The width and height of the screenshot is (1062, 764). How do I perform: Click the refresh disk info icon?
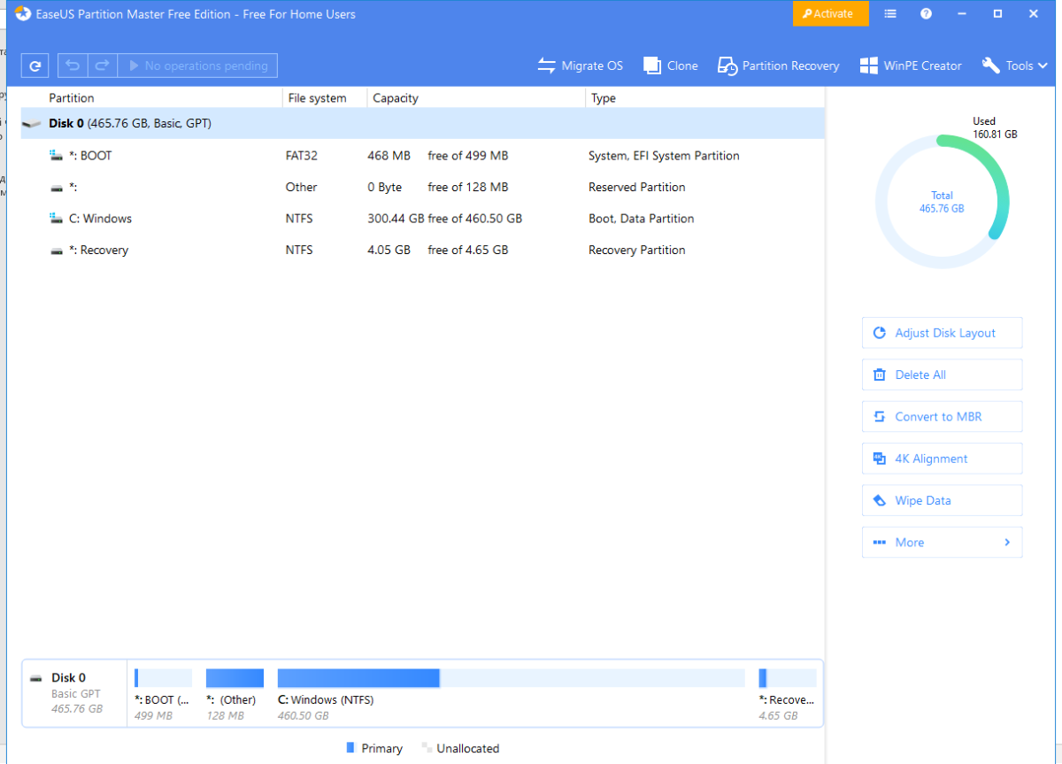(x=35, y=66)
